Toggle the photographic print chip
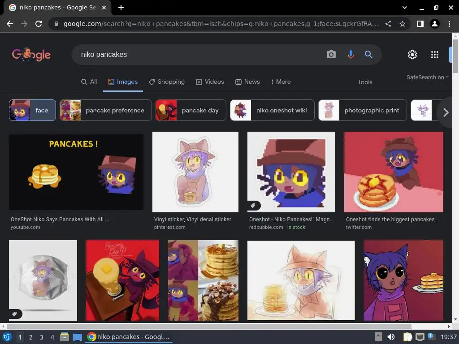The image size is (459, 344). coord(362,110)
